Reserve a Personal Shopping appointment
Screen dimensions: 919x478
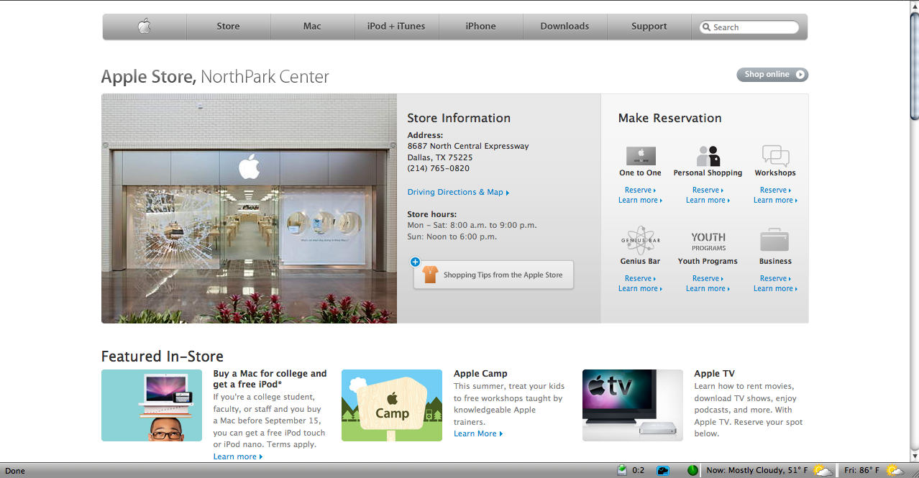click(x=708, y=190)
